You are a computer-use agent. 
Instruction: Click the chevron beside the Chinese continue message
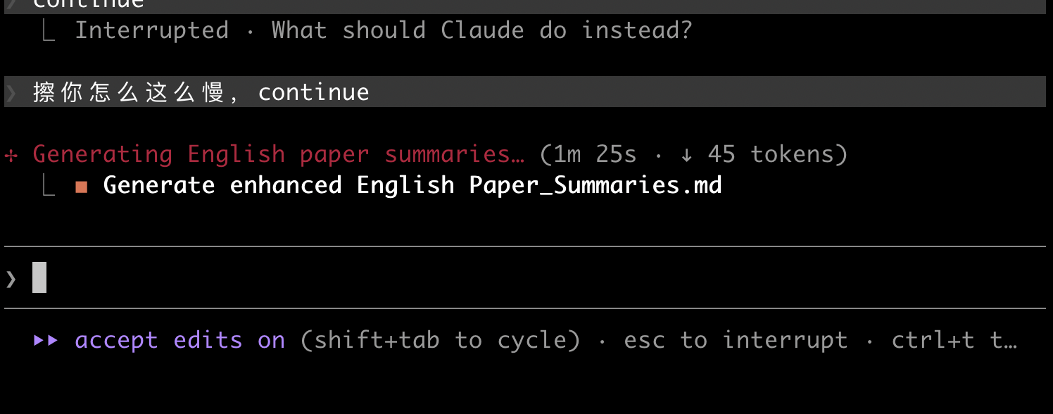point(11,92)
